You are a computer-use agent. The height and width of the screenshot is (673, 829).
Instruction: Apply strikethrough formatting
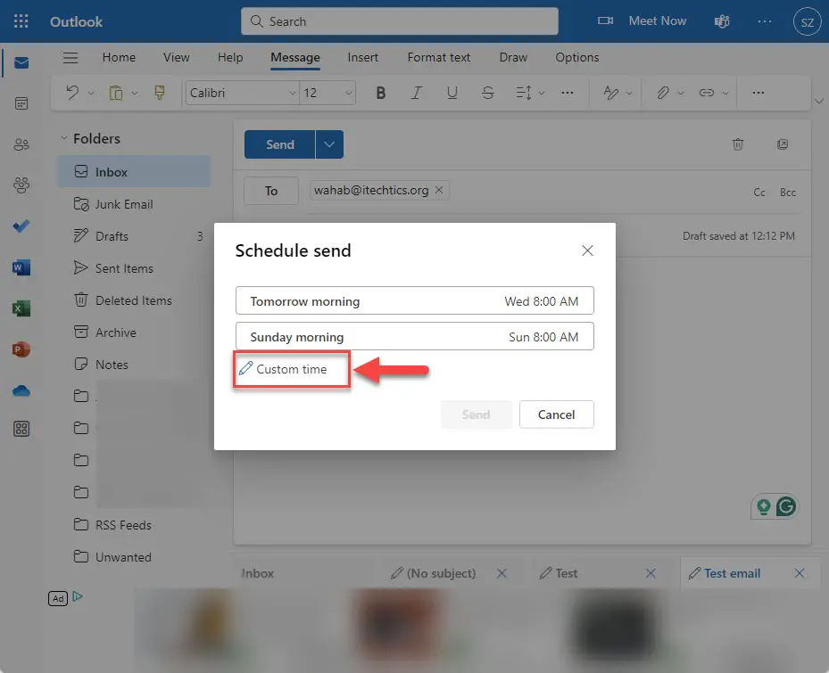487,92
